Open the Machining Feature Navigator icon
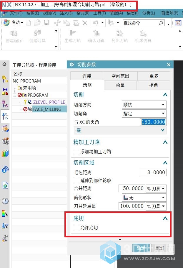This screenshot has height=268, width=183. tap(5, 129)
